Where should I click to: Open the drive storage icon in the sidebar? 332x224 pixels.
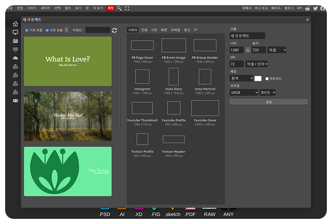15,41
